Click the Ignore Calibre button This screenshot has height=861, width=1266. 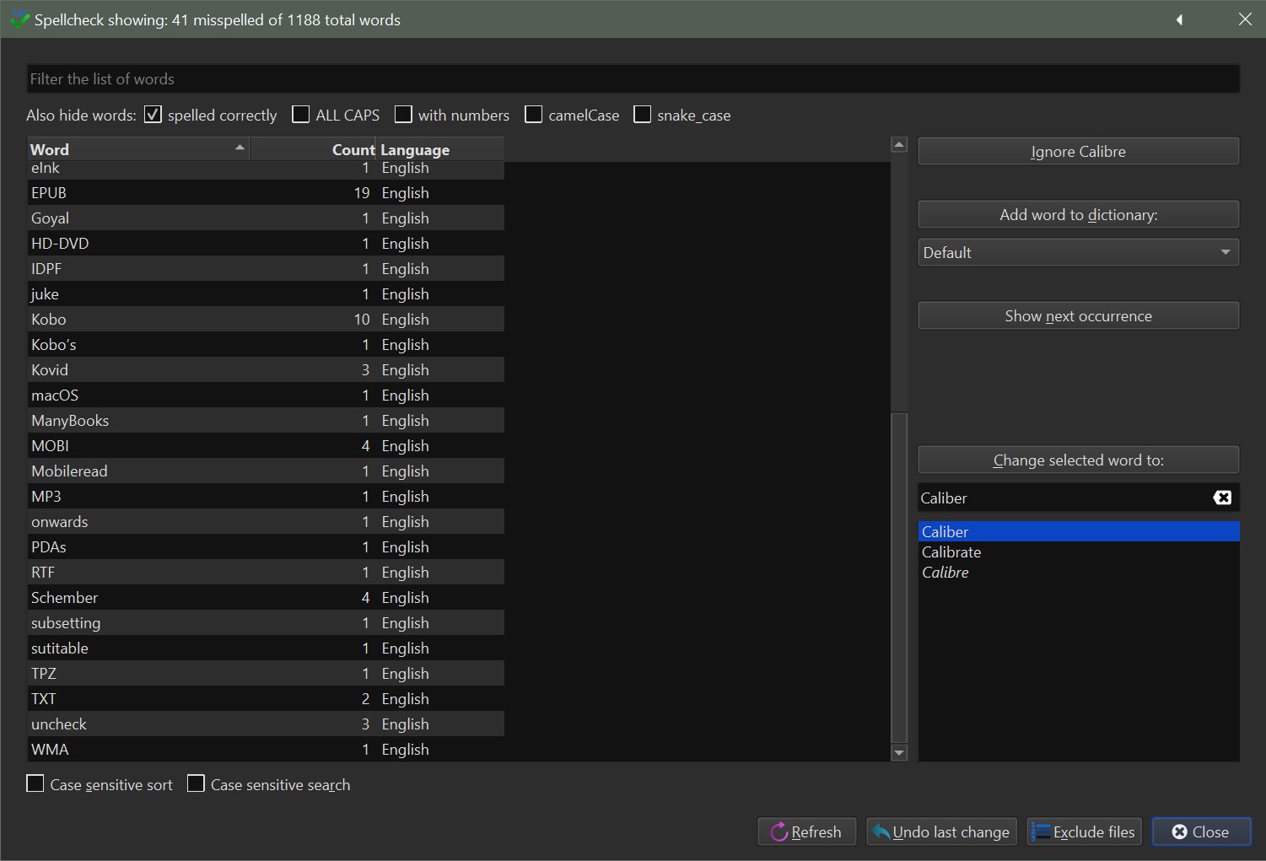pos(1078,152)
